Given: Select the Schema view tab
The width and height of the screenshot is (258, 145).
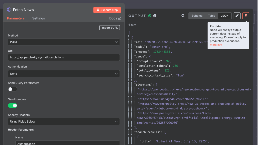Looking at the screenshot, I should (197, 16).
